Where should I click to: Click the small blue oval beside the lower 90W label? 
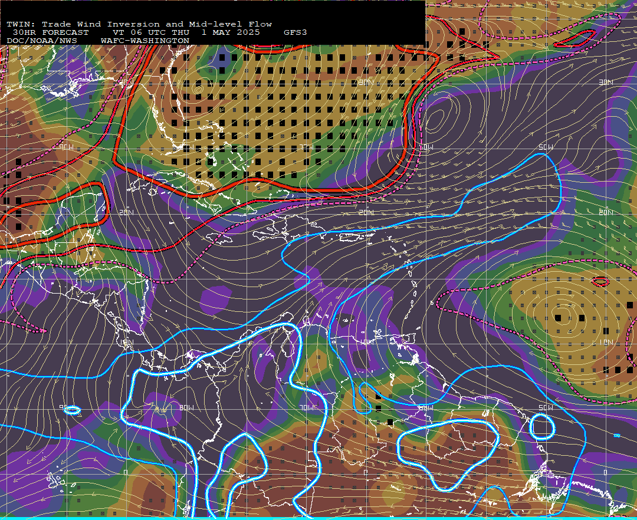click(72, 410)
